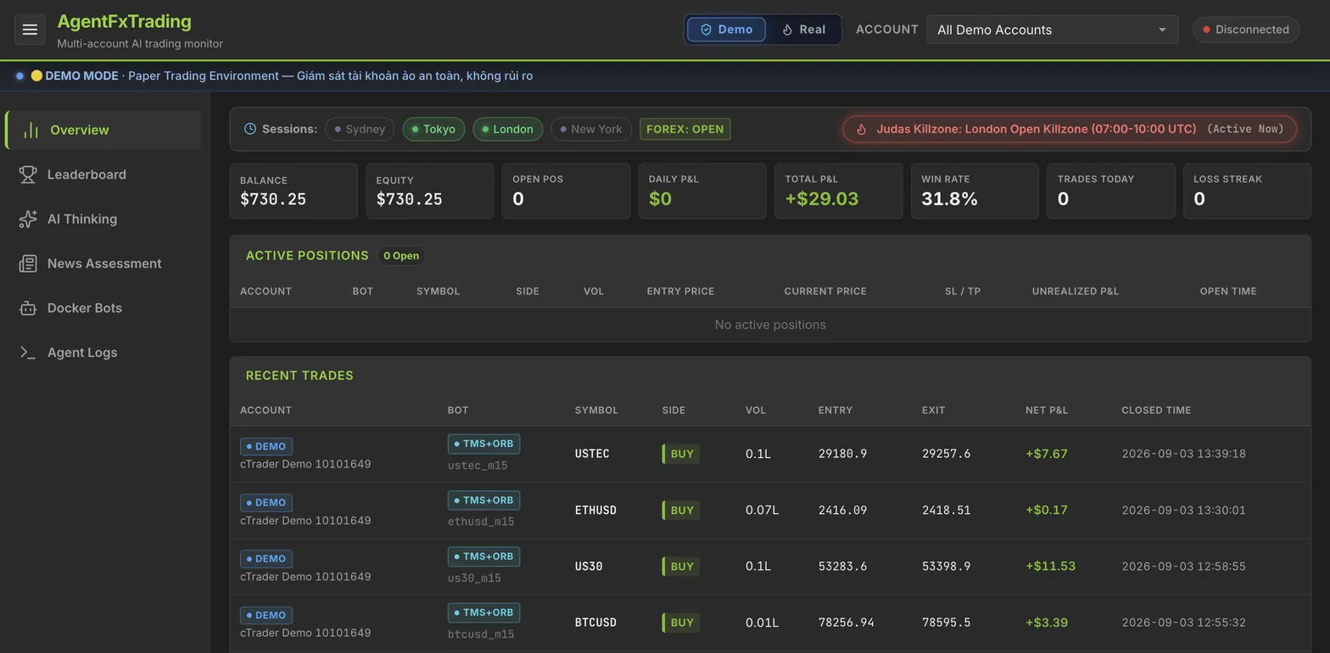Click the +$7.67 net P&L value
The width and height of the screenshot is (1330, 653).
1046,454
